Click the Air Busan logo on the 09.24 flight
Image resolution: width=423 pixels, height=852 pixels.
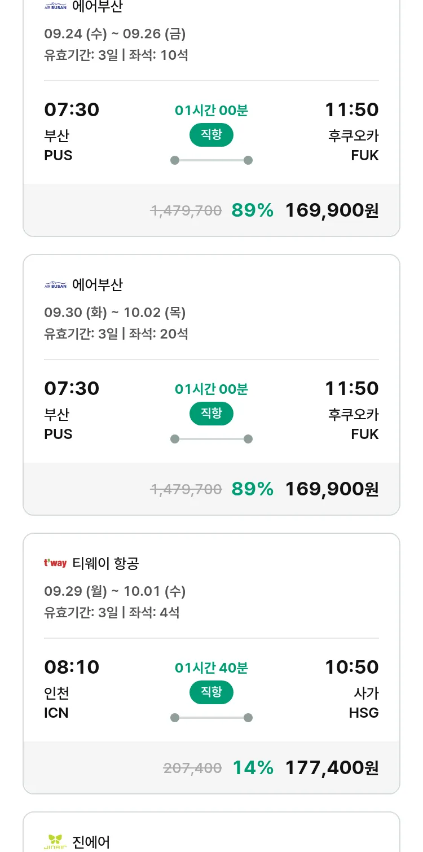click(55, 7)
